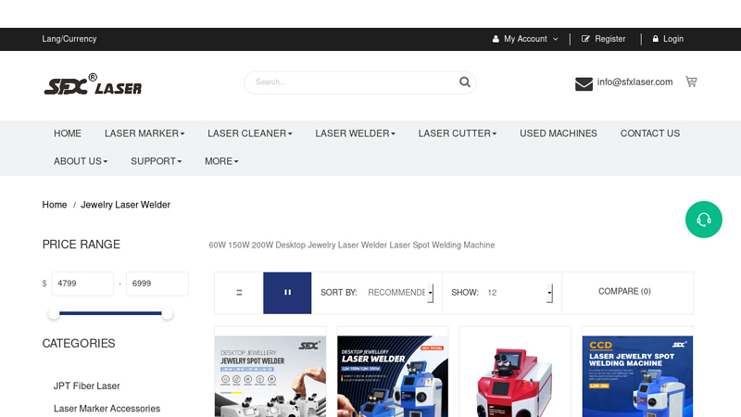Screen dimensions: 741x417
Task: Go to the Used Machines page
Action: (x=559, y=133)
